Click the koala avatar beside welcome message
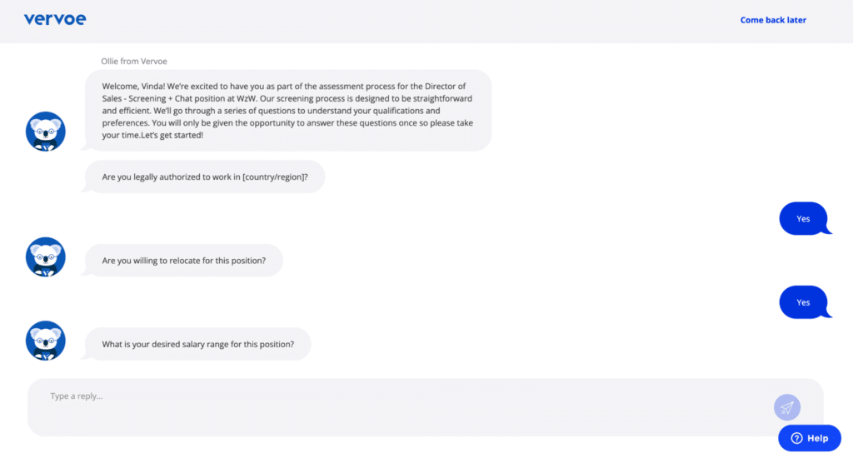Viewport: 853px width, 458px height. click(46, 132)
